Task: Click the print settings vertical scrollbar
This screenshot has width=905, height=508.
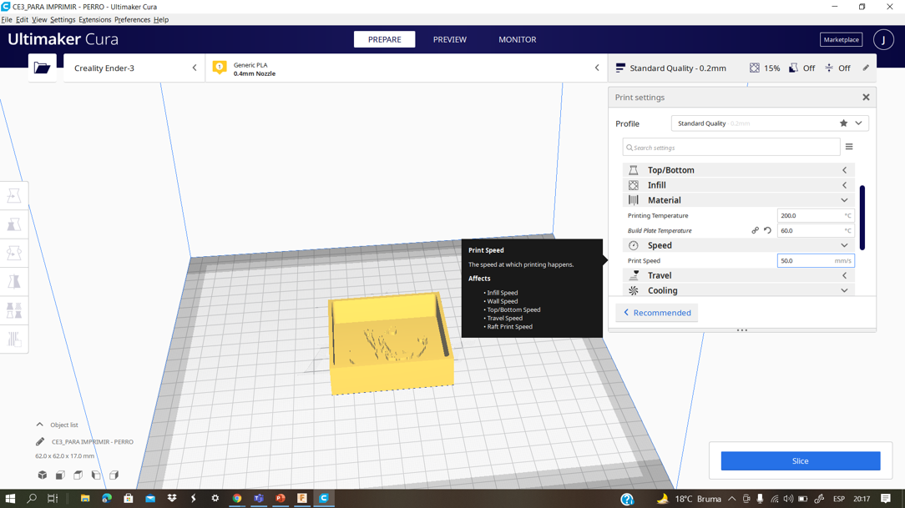Action: pos(862,218)
